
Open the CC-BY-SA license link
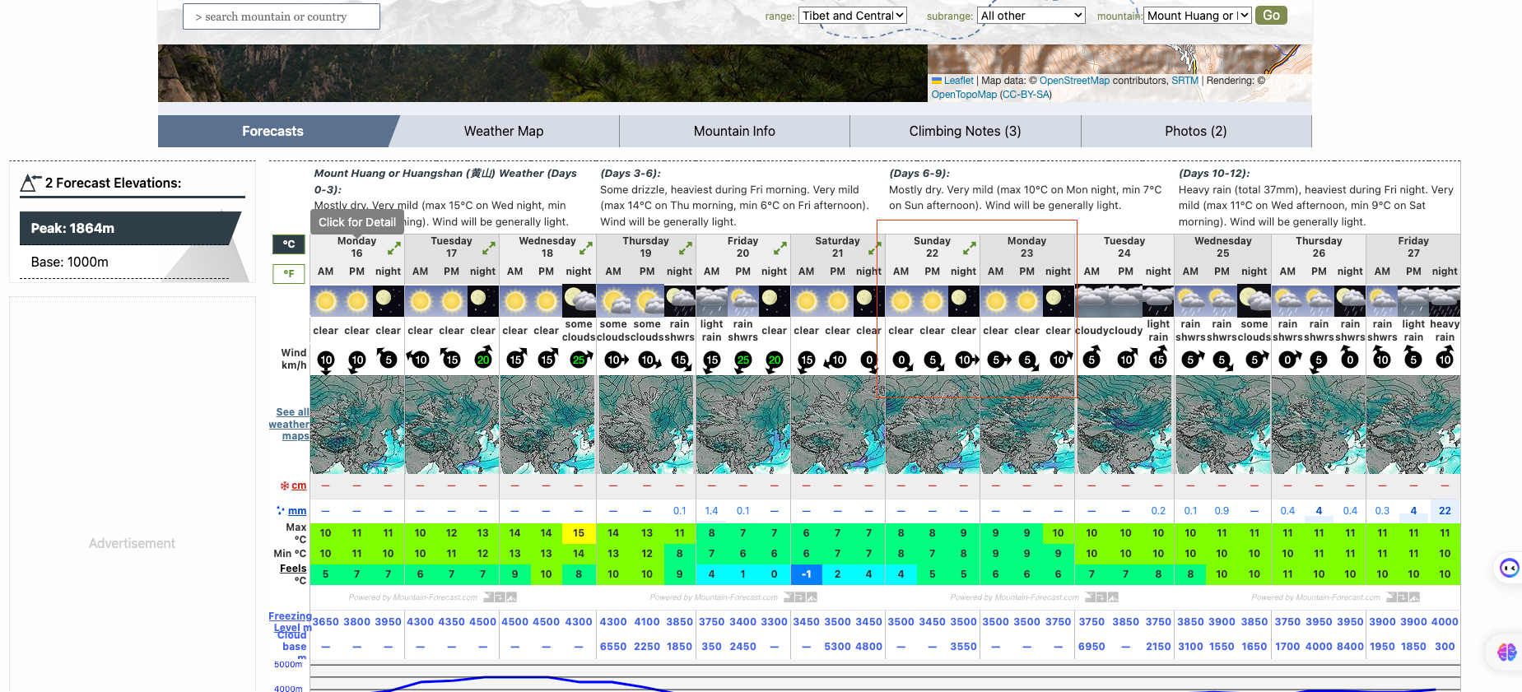[1026, 95]
